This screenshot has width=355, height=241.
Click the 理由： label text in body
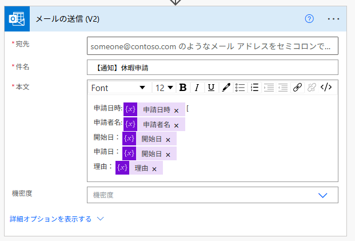point(103,167)
